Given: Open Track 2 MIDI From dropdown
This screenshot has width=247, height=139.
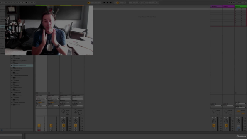Looking at the screenshot, I should point(53,97).
